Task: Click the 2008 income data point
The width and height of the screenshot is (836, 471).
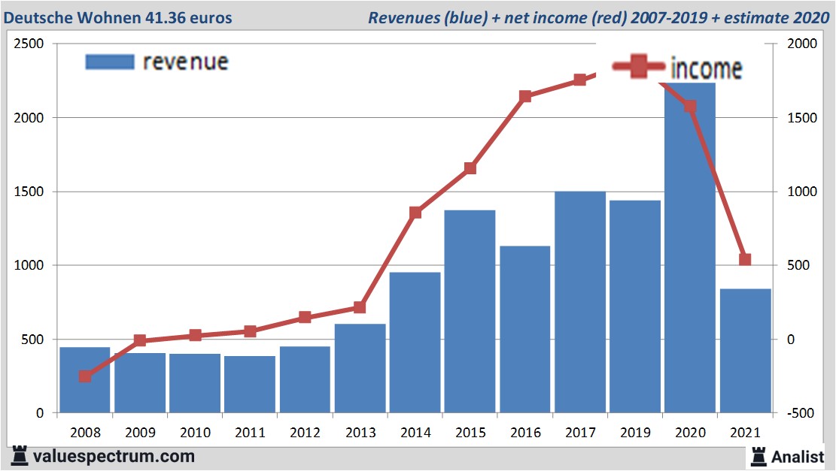Action: 85,376
